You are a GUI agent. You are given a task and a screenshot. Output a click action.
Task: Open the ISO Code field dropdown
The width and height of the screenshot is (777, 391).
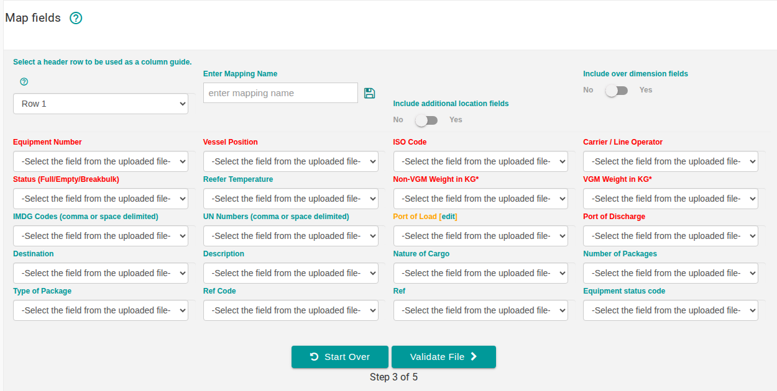pos(480,161)
